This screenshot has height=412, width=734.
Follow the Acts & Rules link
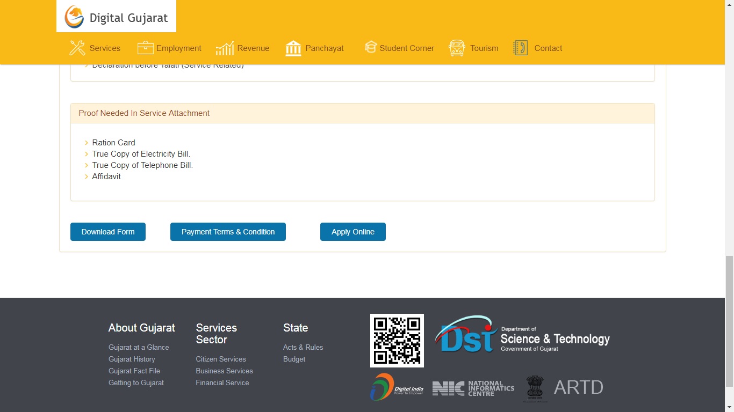[303, 347]
